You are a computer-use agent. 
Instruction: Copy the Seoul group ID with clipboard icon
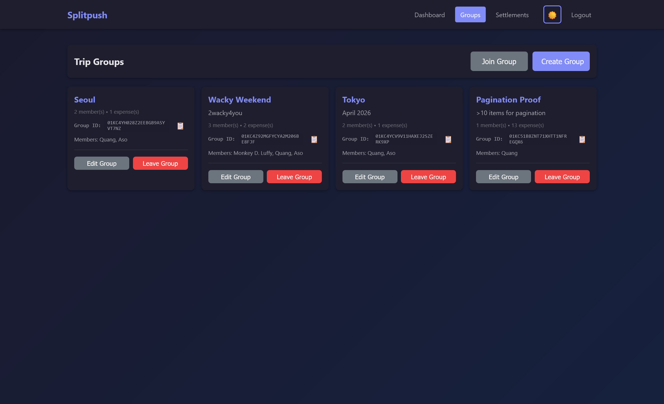point(180,126)
